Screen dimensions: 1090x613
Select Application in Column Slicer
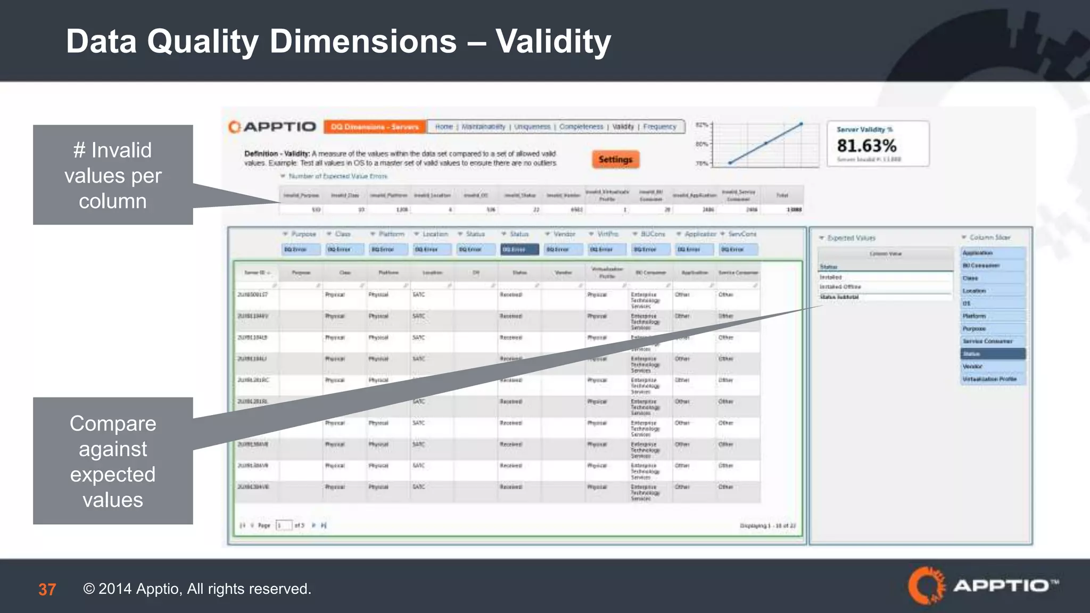[x=993, y=253]
